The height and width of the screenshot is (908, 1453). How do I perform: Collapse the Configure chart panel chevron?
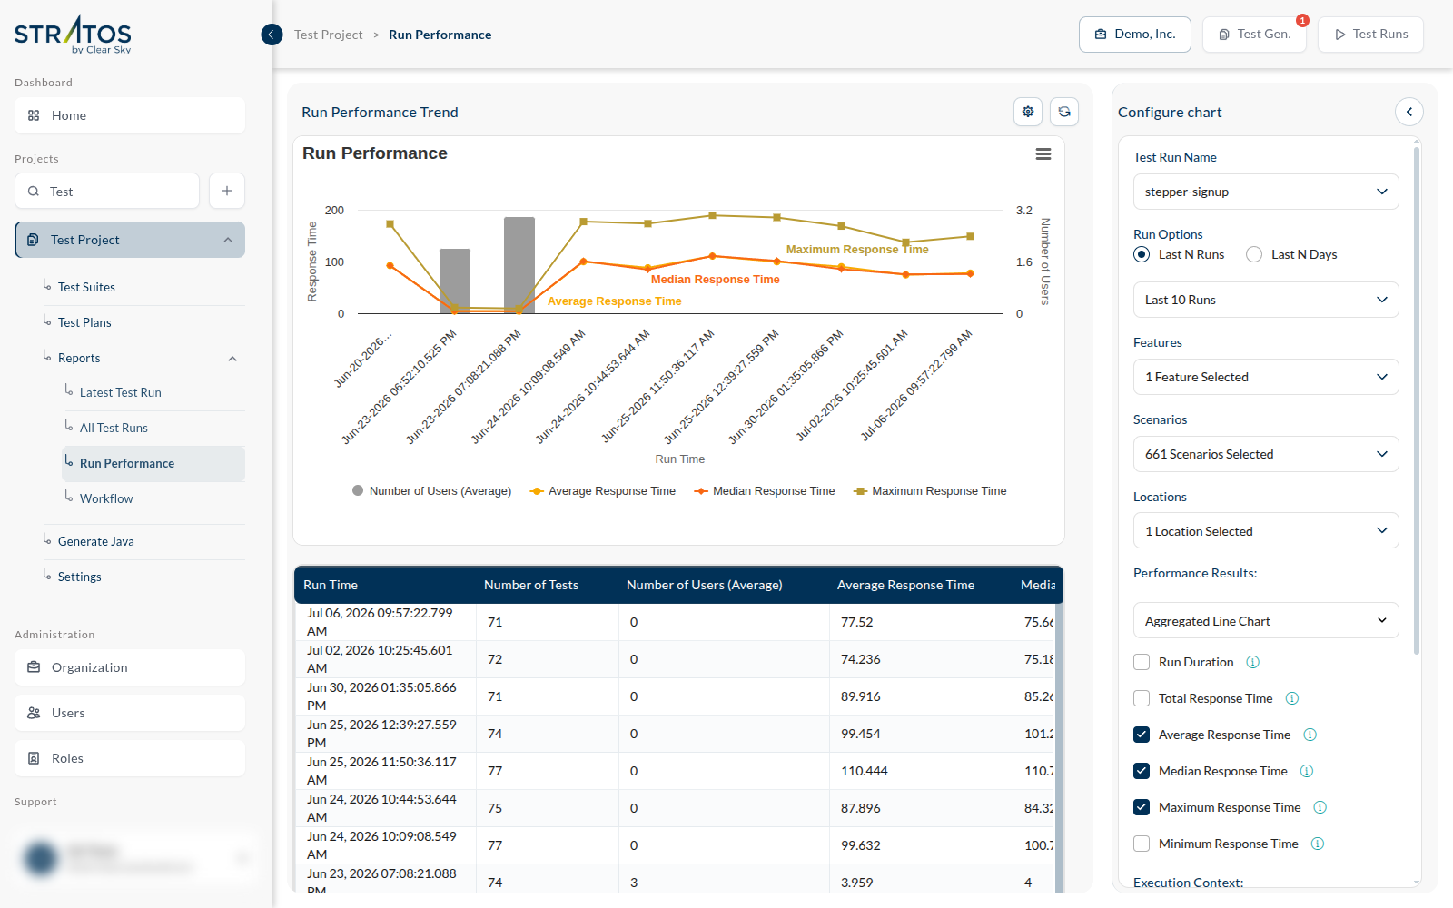click(1409, 112)
